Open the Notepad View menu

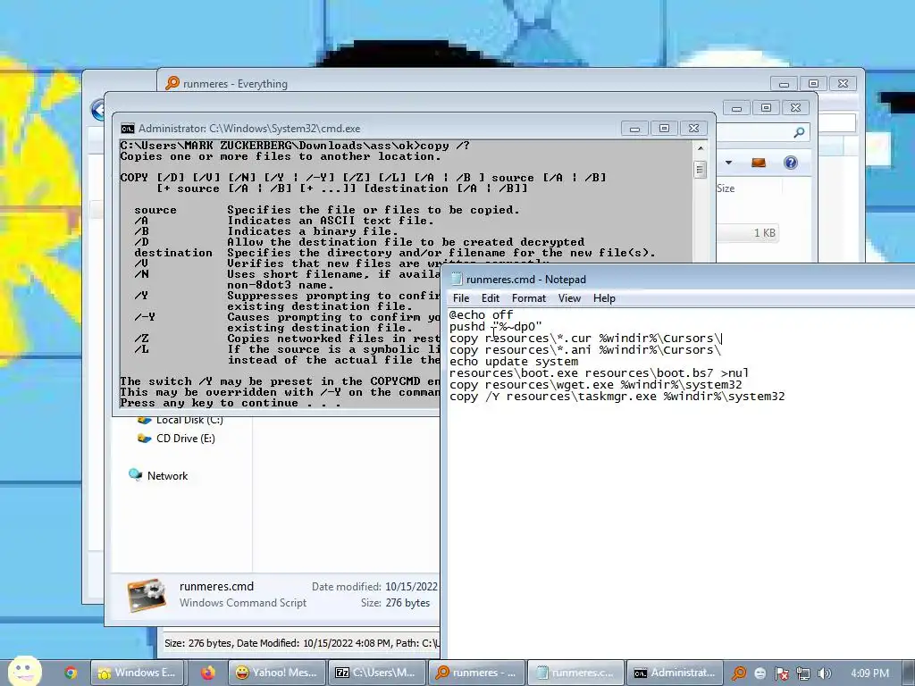[x=569, y=298]
